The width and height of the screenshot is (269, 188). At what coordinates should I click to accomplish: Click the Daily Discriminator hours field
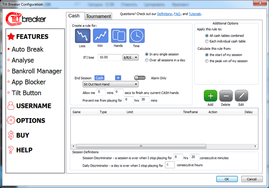click(170, 165)
